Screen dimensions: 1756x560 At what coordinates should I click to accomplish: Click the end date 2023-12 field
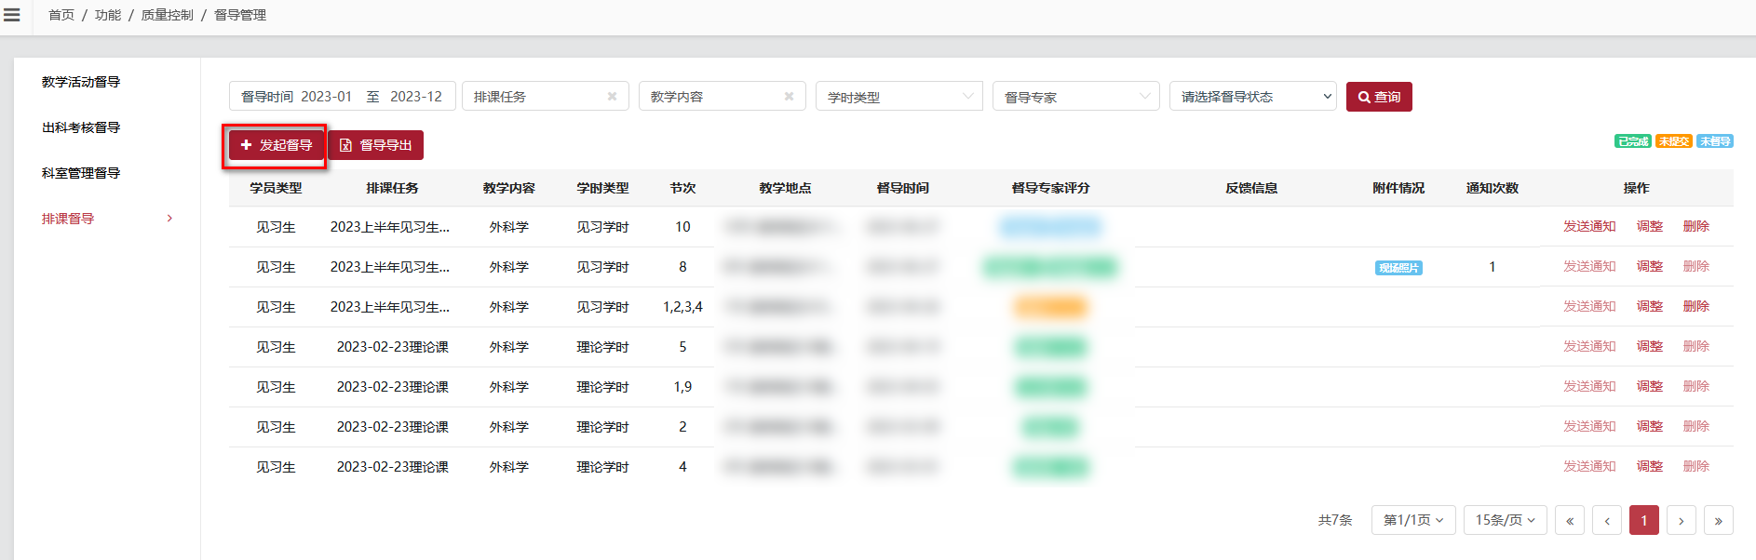point(416,97)
